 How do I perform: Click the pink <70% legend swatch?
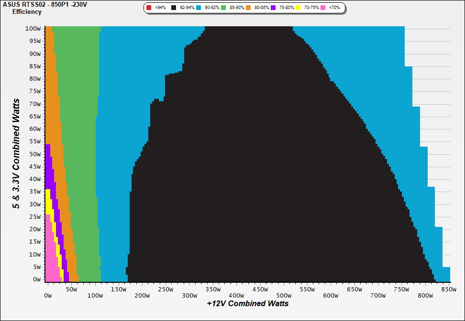click(323, 8)
